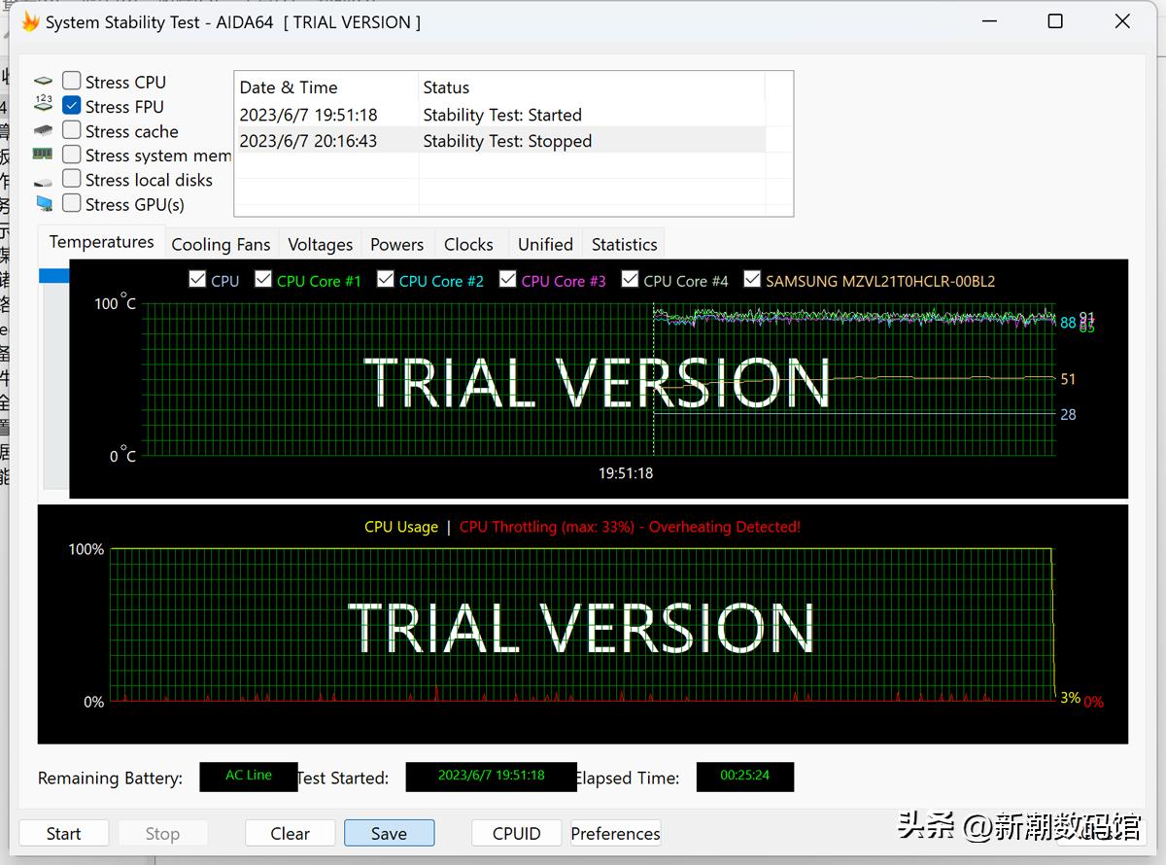Open the Voltages tab
The height and width of the screenshot is (865, 1166).
pos(320,244)
